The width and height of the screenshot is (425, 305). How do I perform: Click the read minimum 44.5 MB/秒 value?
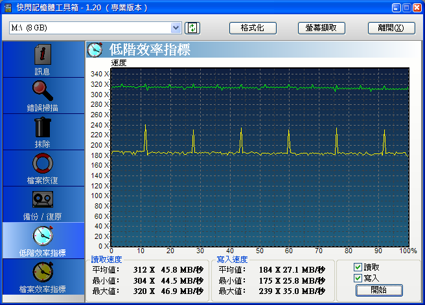tap(182, 280)
